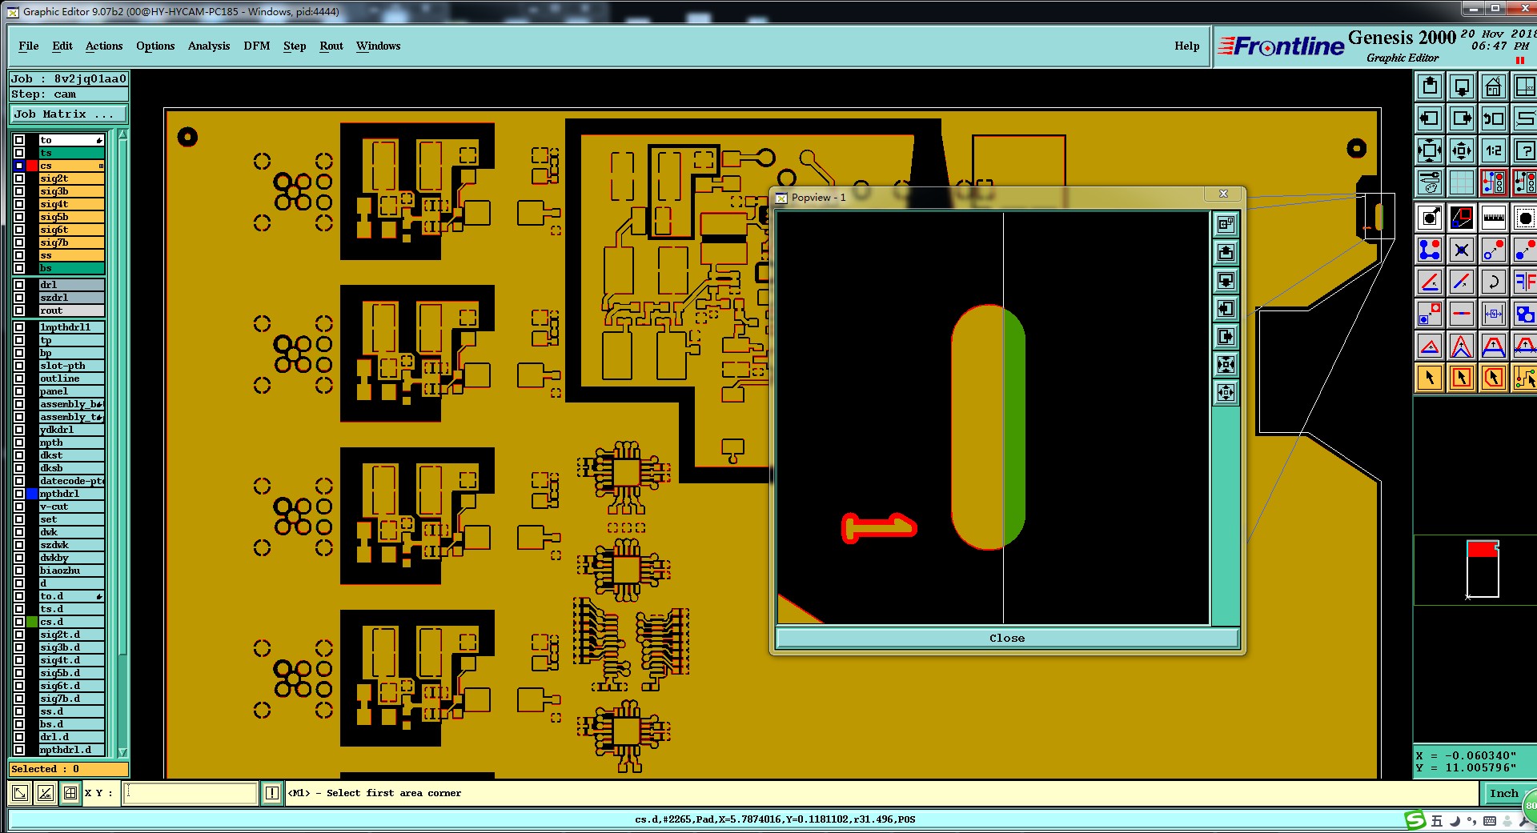1537x833 pixels.
Task: Click the board overview thumbnail
Action: tap(1483, 569)
